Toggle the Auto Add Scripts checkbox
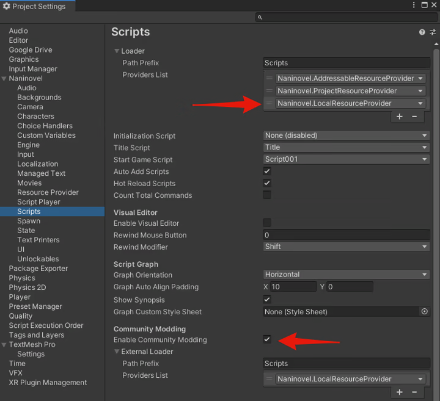 (x=267, y=172)
